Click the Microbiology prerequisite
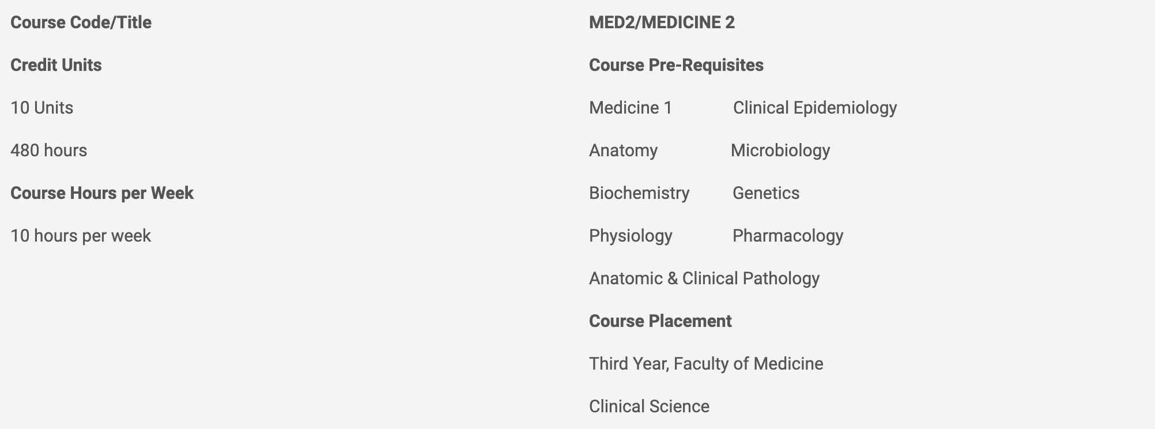 [x=780, y=150]
